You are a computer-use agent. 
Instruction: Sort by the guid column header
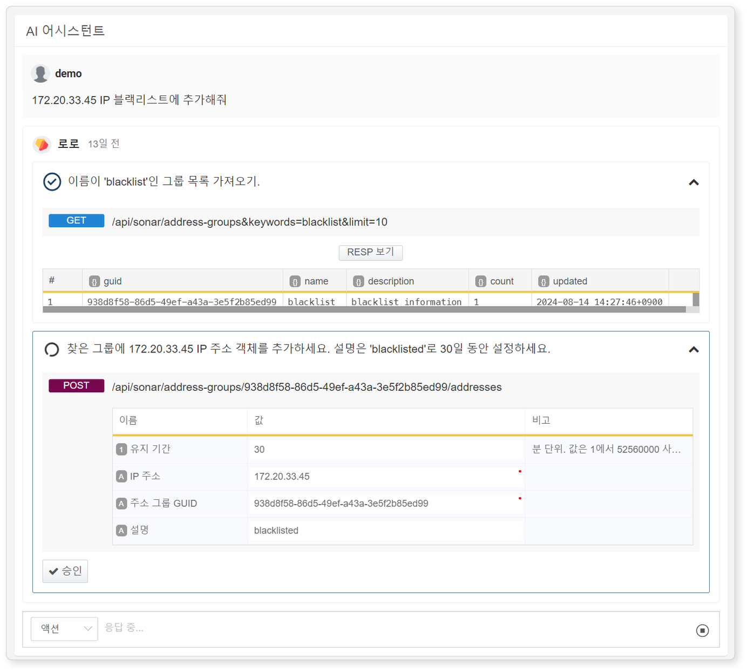(182, 281)
